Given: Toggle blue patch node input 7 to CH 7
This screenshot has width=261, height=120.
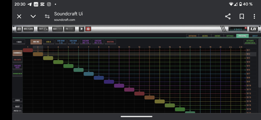Looking at the screenshot, I should point(89,74).
